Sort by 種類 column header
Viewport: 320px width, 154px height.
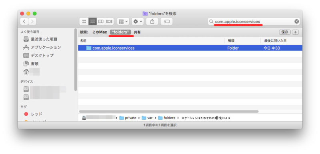click(x=242, y=41)
